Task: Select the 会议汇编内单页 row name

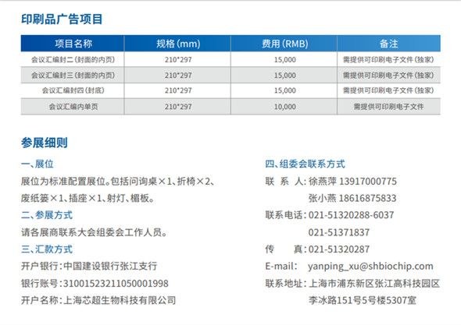Action: point(73,107)
